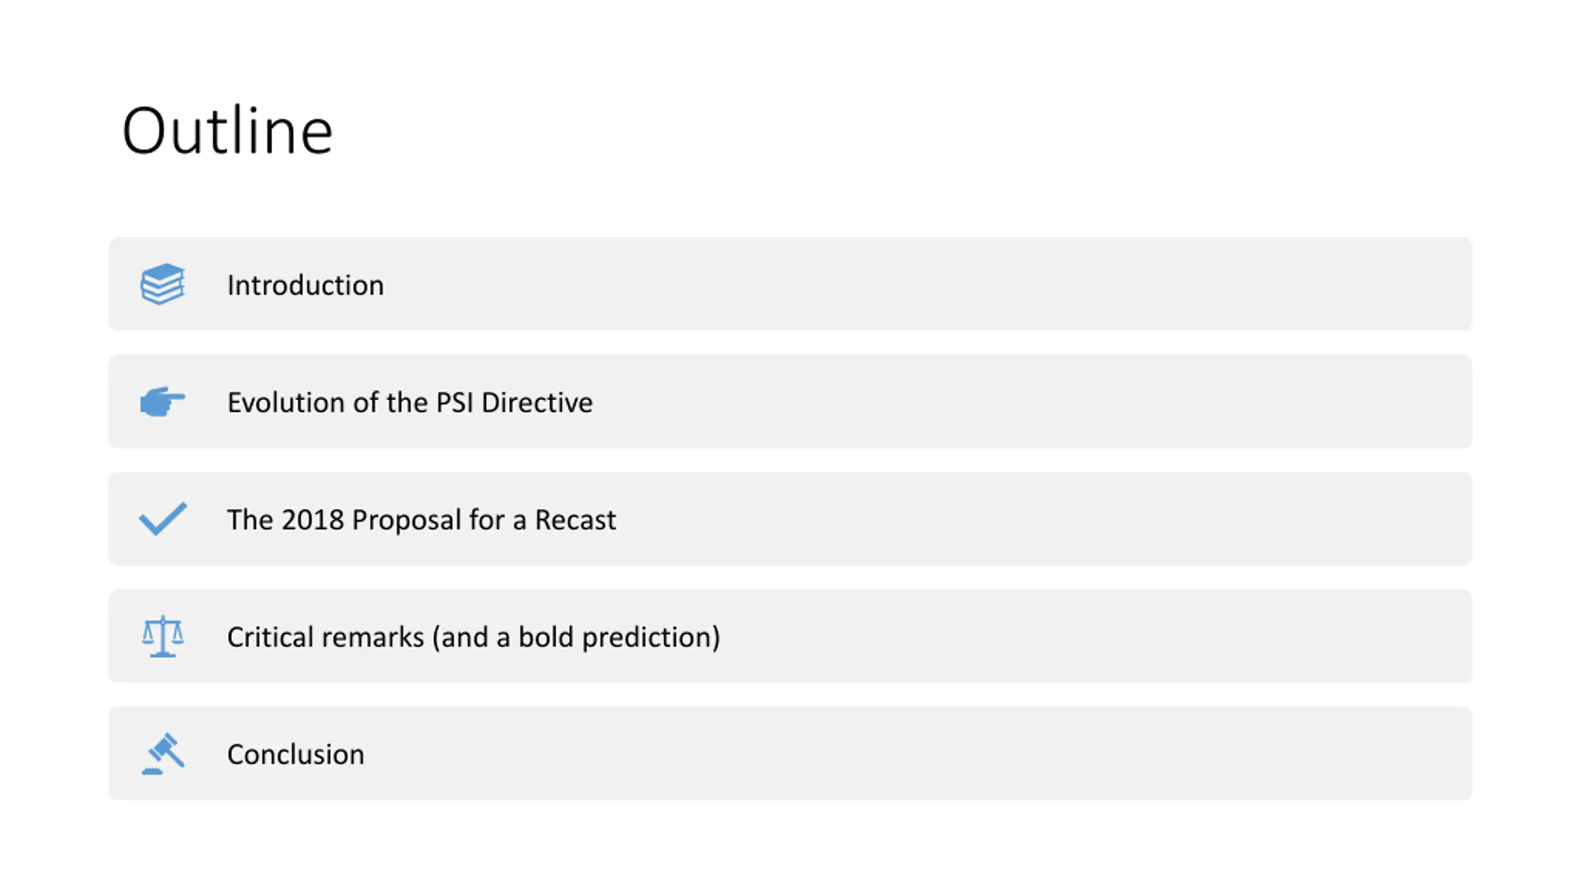Select the pointing hand icon
The image size is (1581, 889).
click(x=162, y=401)
